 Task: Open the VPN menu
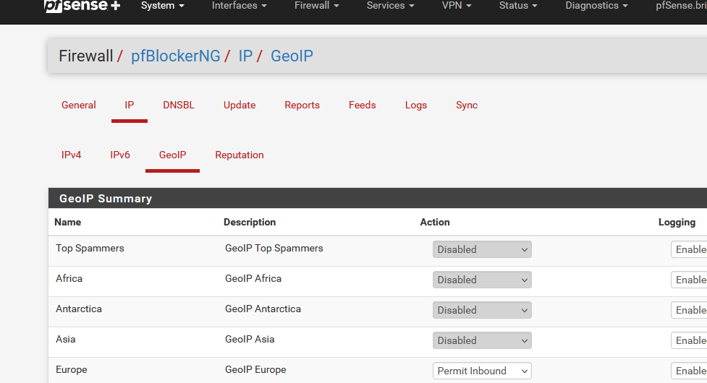[x=457, y=6]
